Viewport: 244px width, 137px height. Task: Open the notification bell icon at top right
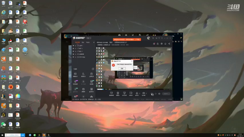165,44
